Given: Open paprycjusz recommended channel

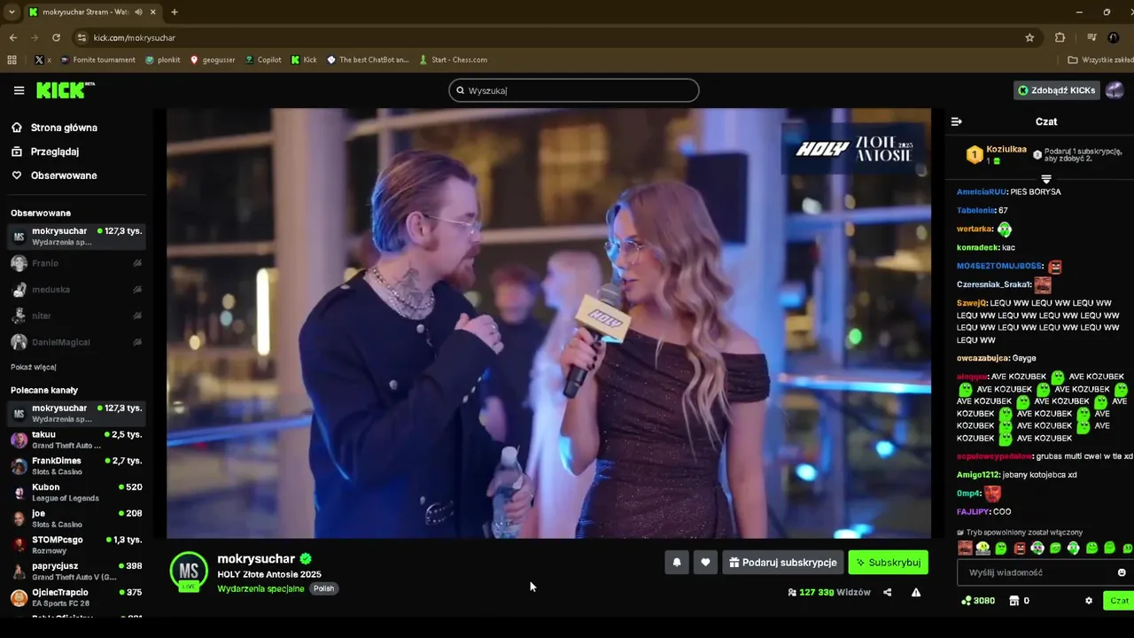Looking at the screenshot, I should point(76,572).
